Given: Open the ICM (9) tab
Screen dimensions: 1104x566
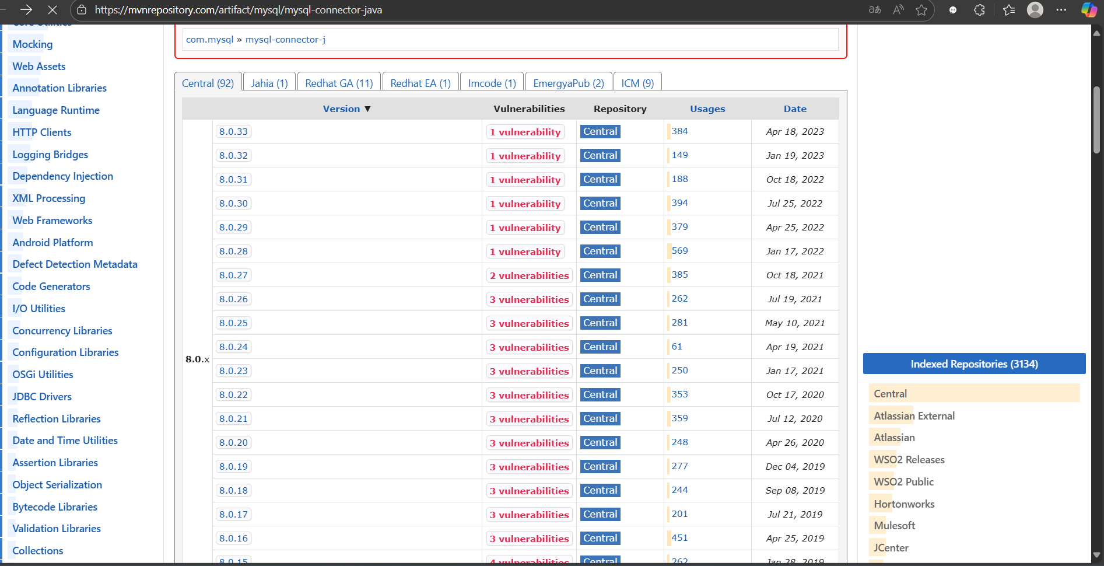Looking at the screenshot, I should (x=637, y=83).
